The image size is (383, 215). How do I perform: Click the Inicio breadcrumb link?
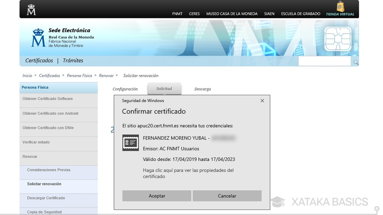[27, 75]
